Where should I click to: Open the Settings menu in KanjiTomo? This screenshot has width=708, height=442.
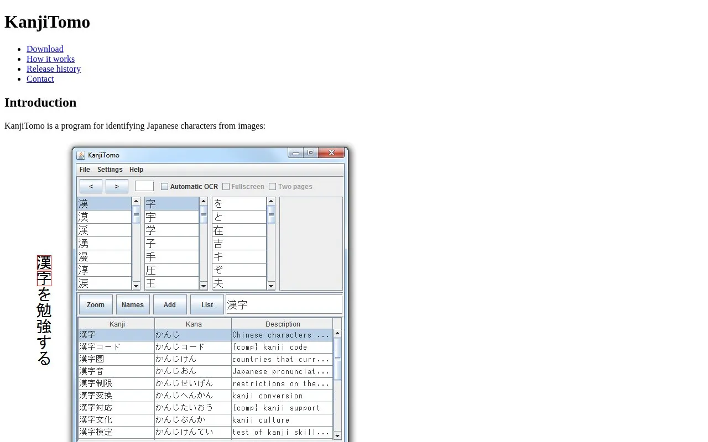pos(110,170)
